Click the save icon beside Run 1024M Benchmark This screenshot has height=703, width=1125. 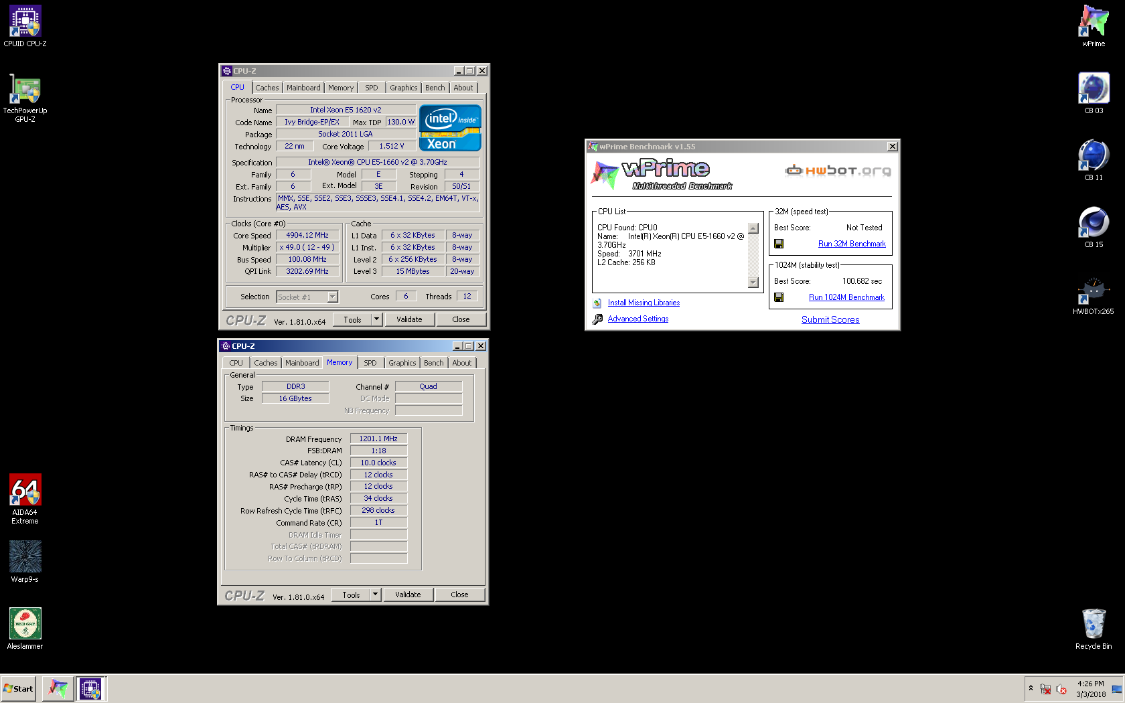tap(779, 297)
